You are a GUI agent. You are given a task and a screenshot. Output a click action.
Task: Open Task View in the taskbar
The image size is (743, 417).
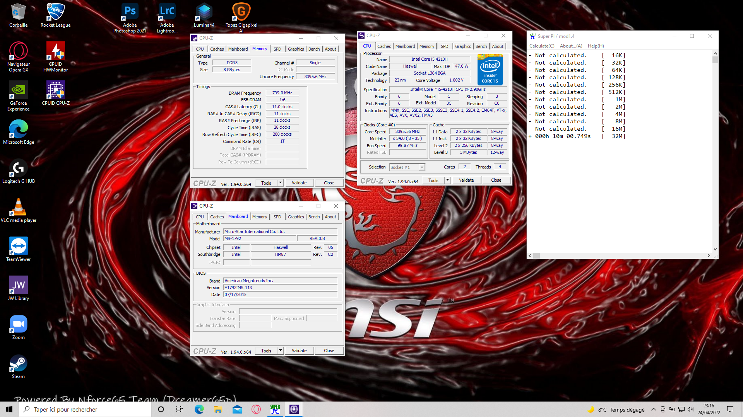[x=180, y=409]
